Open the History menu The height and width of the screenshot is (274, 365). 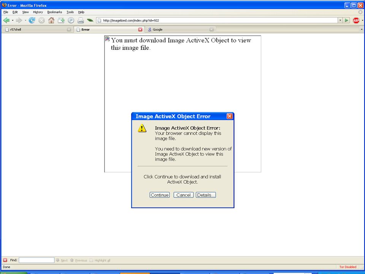click(x=38, y=12)
